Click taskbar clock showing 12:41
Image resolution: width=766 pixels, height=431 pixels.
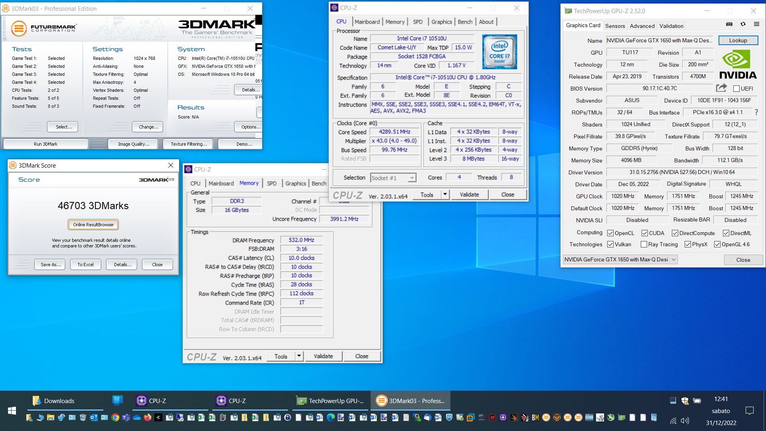point(721,399)
